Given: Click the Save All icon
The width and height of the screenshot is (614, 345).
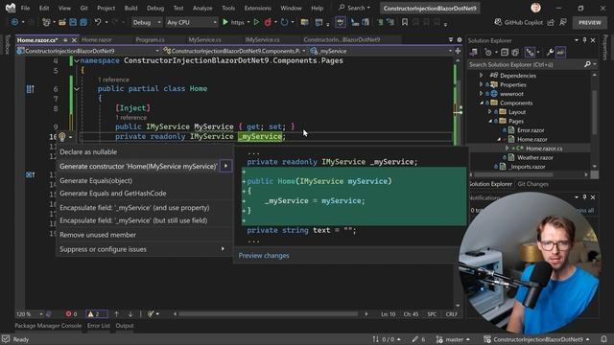Looking at the screenshot, I should point(83,22).
